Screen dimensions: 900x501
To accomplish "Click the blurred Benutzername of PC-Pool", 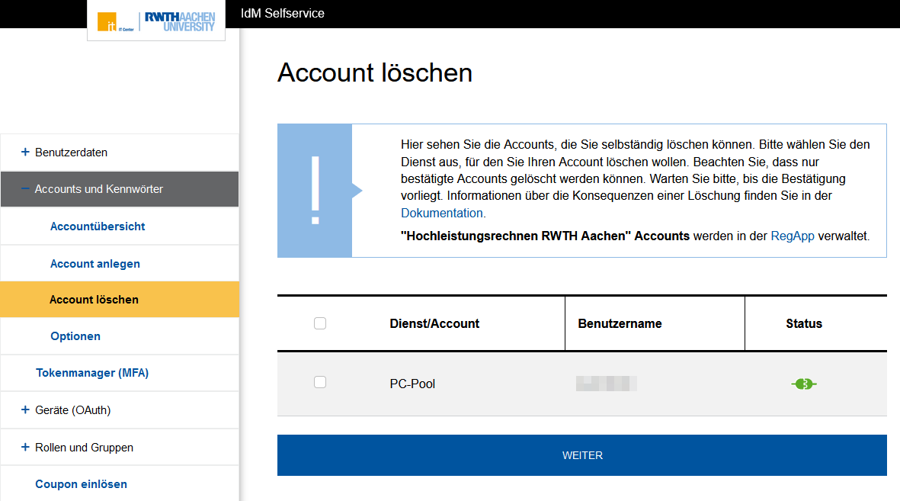I will point(607,384).
